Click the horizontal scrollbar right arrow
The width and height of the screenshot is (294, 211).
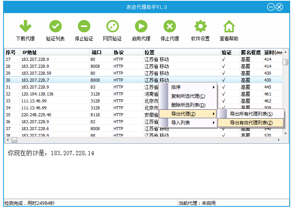coord(279,140)
